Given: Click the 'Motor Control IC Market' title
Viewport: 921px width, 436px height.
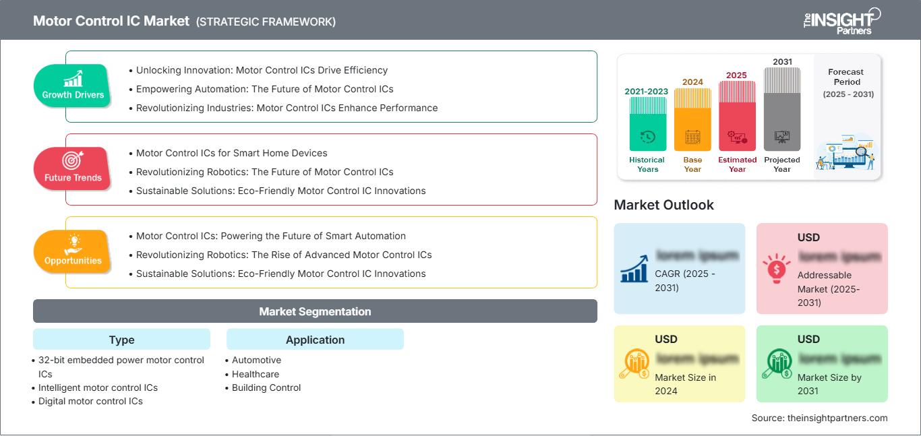Looking at the screenshot, I should pyautogui.click(x=111, y=21).
